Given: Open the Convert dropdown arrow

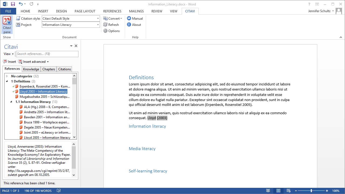Looking at the screenshot, I should tap(121, 18).
